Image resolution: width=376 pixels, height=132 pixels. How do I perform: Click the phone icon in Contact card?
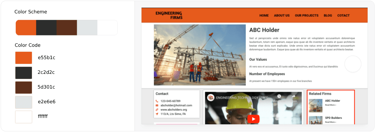click(157, 101)
